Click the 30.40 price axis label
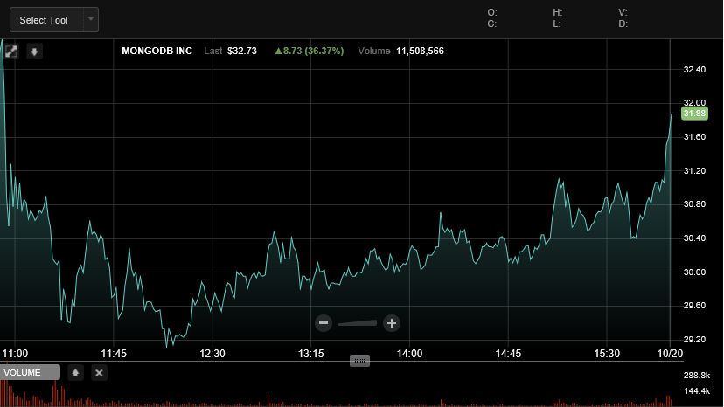The height and width of the screenshot is (407, 724). click(694, 238)
